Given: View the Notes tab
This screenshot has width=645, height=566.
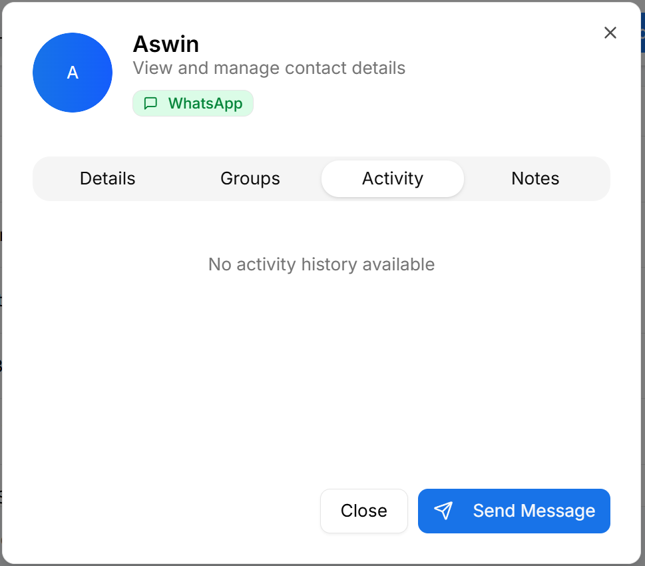Looking at the screenshot, I should click(535, 178).
